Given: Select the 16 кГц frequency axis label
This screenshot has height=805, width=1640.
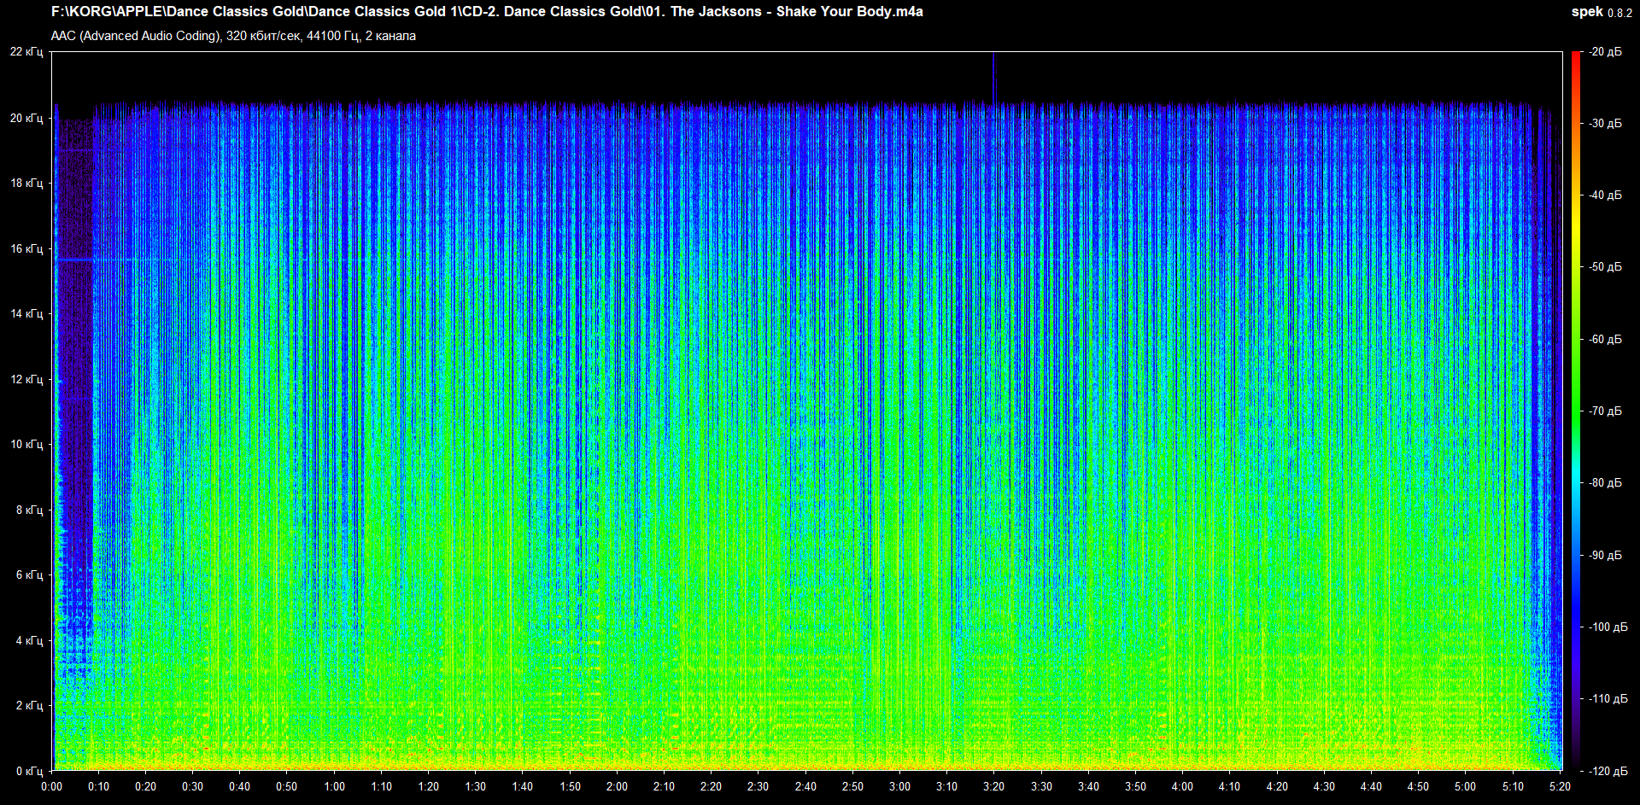Looking at the screenshot, I should pos(26,248).
